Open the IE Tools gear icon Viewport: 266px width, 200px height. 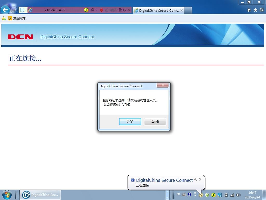[262, 10]
